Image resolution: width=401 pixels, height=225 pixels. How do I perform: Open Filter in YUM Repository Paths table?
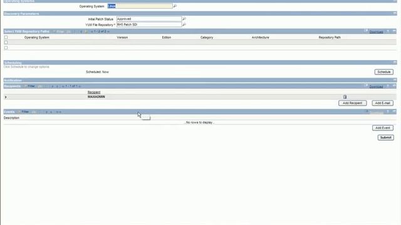[60, 32]
